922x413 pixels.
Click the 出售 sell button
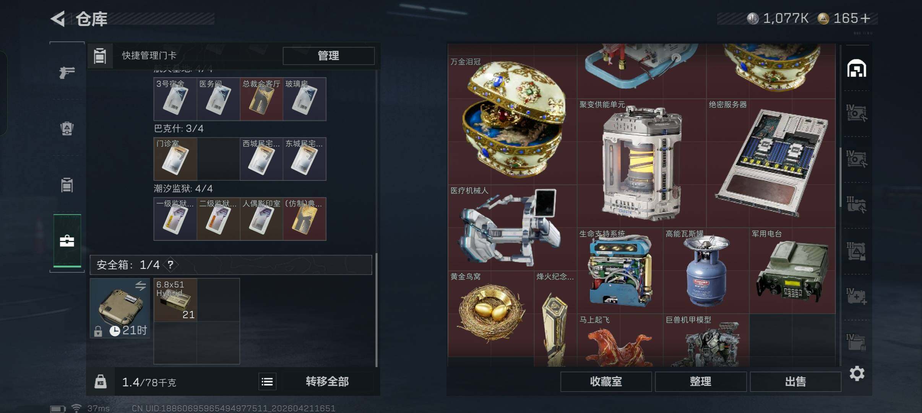[795, 381]
